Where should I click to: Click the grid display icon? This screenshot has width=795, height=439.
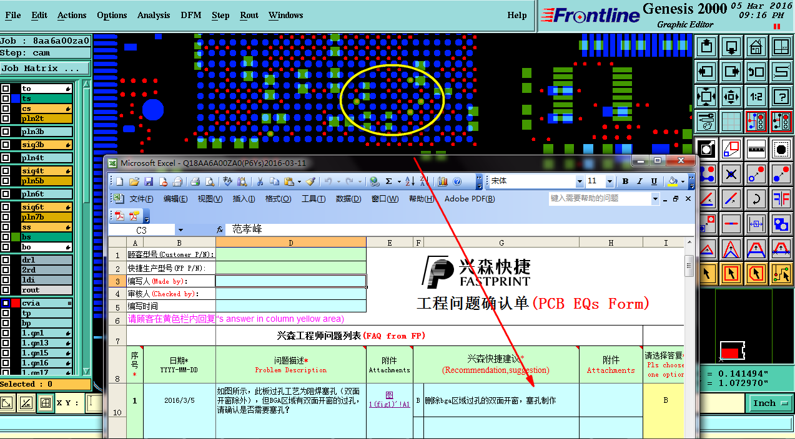(731, 121)
